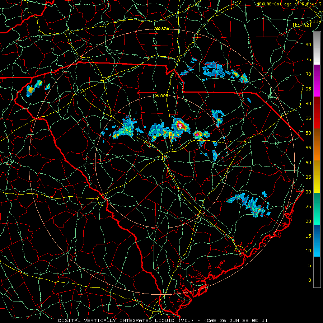Click the white peak-VIL core of the central storm

point(180,126)
